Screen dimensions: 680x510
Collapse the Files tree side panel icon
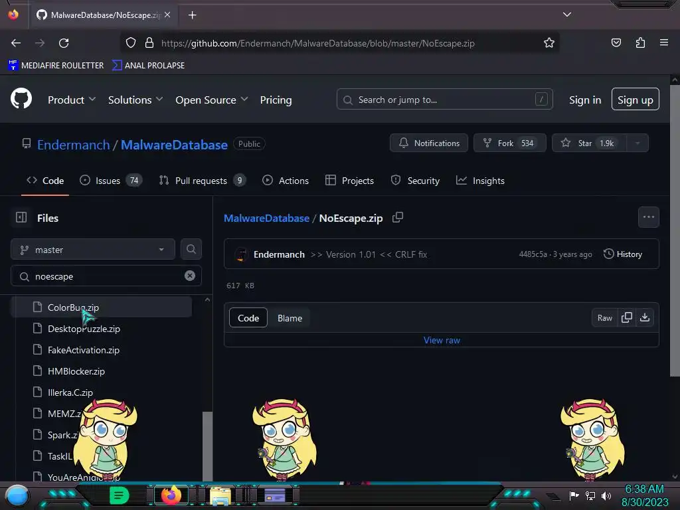point(21,217)
